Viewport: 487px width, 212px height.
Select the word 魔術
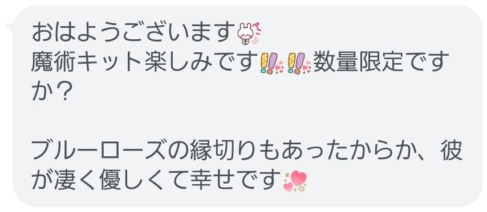(54, 62)
